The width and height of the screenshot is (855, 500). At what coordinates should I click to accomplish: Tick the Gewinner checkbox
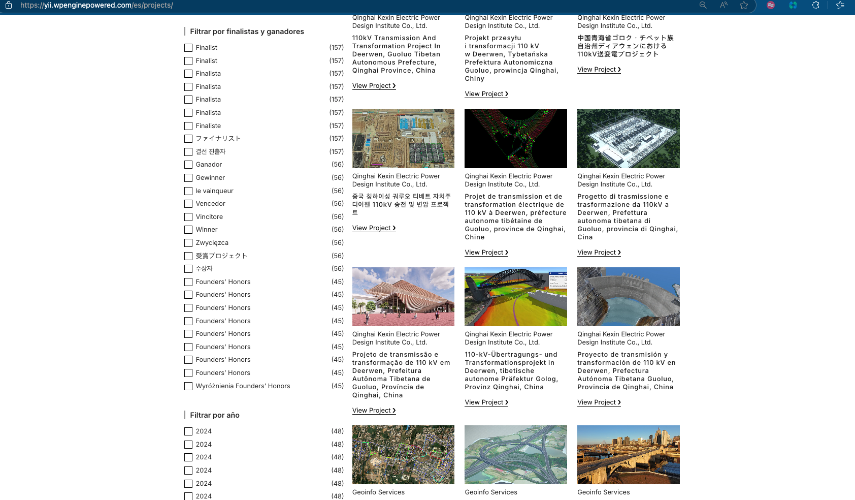click(188, 178)
